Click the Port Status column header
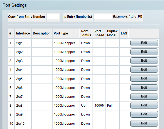The width and height of the screenshot is (164, 129). coord(86,33)
